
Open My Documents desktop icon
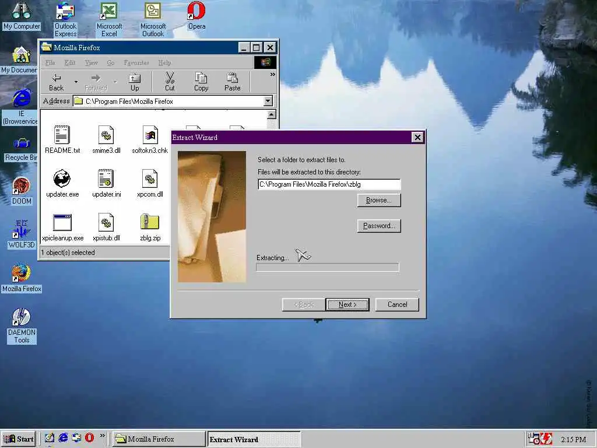point(19,60)
